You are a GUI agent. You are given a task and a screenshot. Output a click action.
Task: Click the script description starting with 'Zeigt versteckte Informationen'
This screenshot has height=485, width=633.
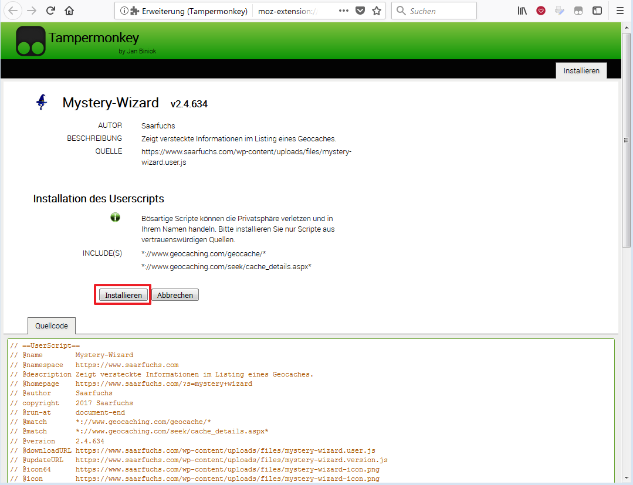[x=239, y=139]
